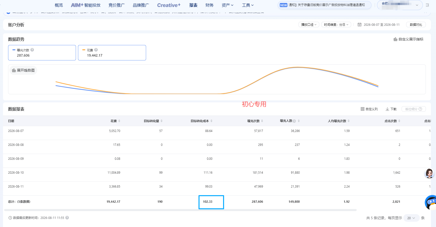The height and width of the screenshot is (227, 436).
Task: Click the 11,004.89 spend cell
Action: pos(114,172)
